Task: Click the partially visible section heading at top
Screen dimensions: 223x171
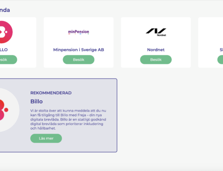Action: click(5, 10)
